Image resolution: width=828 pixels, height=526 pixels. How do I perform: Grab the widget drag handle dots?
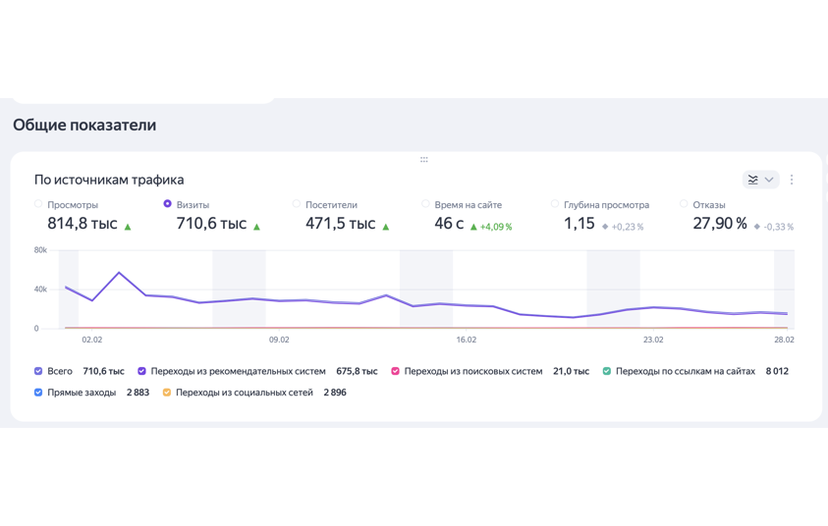click(x=423, y=159)
